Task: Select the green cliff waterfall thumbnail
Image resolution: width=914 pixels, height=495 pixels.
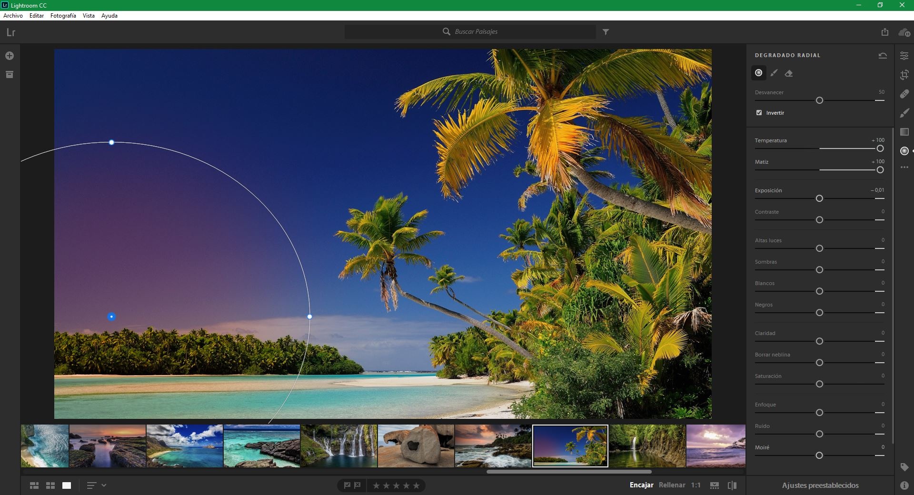Action: [x=647, y=446]
